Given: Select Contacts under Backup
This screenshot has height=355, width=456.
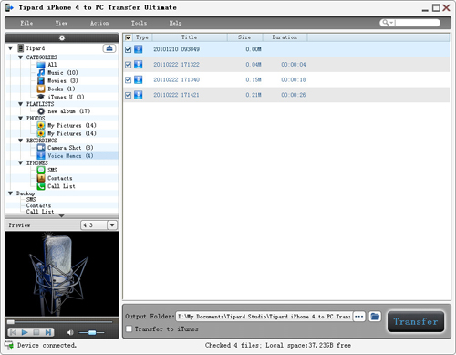Looking at the screenshot, I should click(x=38, y=205).
